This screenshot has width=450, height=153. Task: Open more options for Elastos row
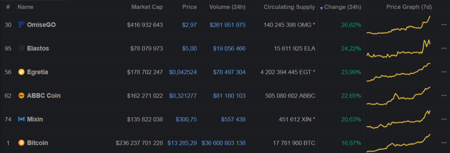pos(444,48)
